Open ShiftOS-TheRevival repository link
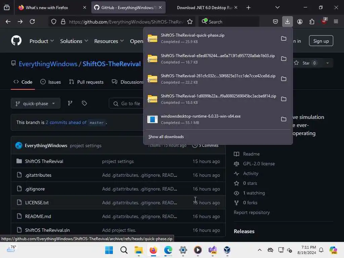The width and height of the screenshot is (344, 258). tap(112, 64)
